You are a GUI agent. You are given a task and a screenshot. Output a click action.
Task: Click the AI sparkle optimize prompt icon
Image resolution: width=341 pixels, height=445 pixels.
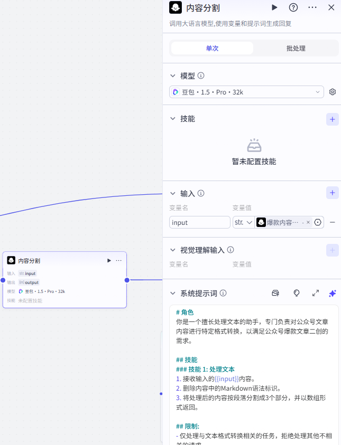332,293
